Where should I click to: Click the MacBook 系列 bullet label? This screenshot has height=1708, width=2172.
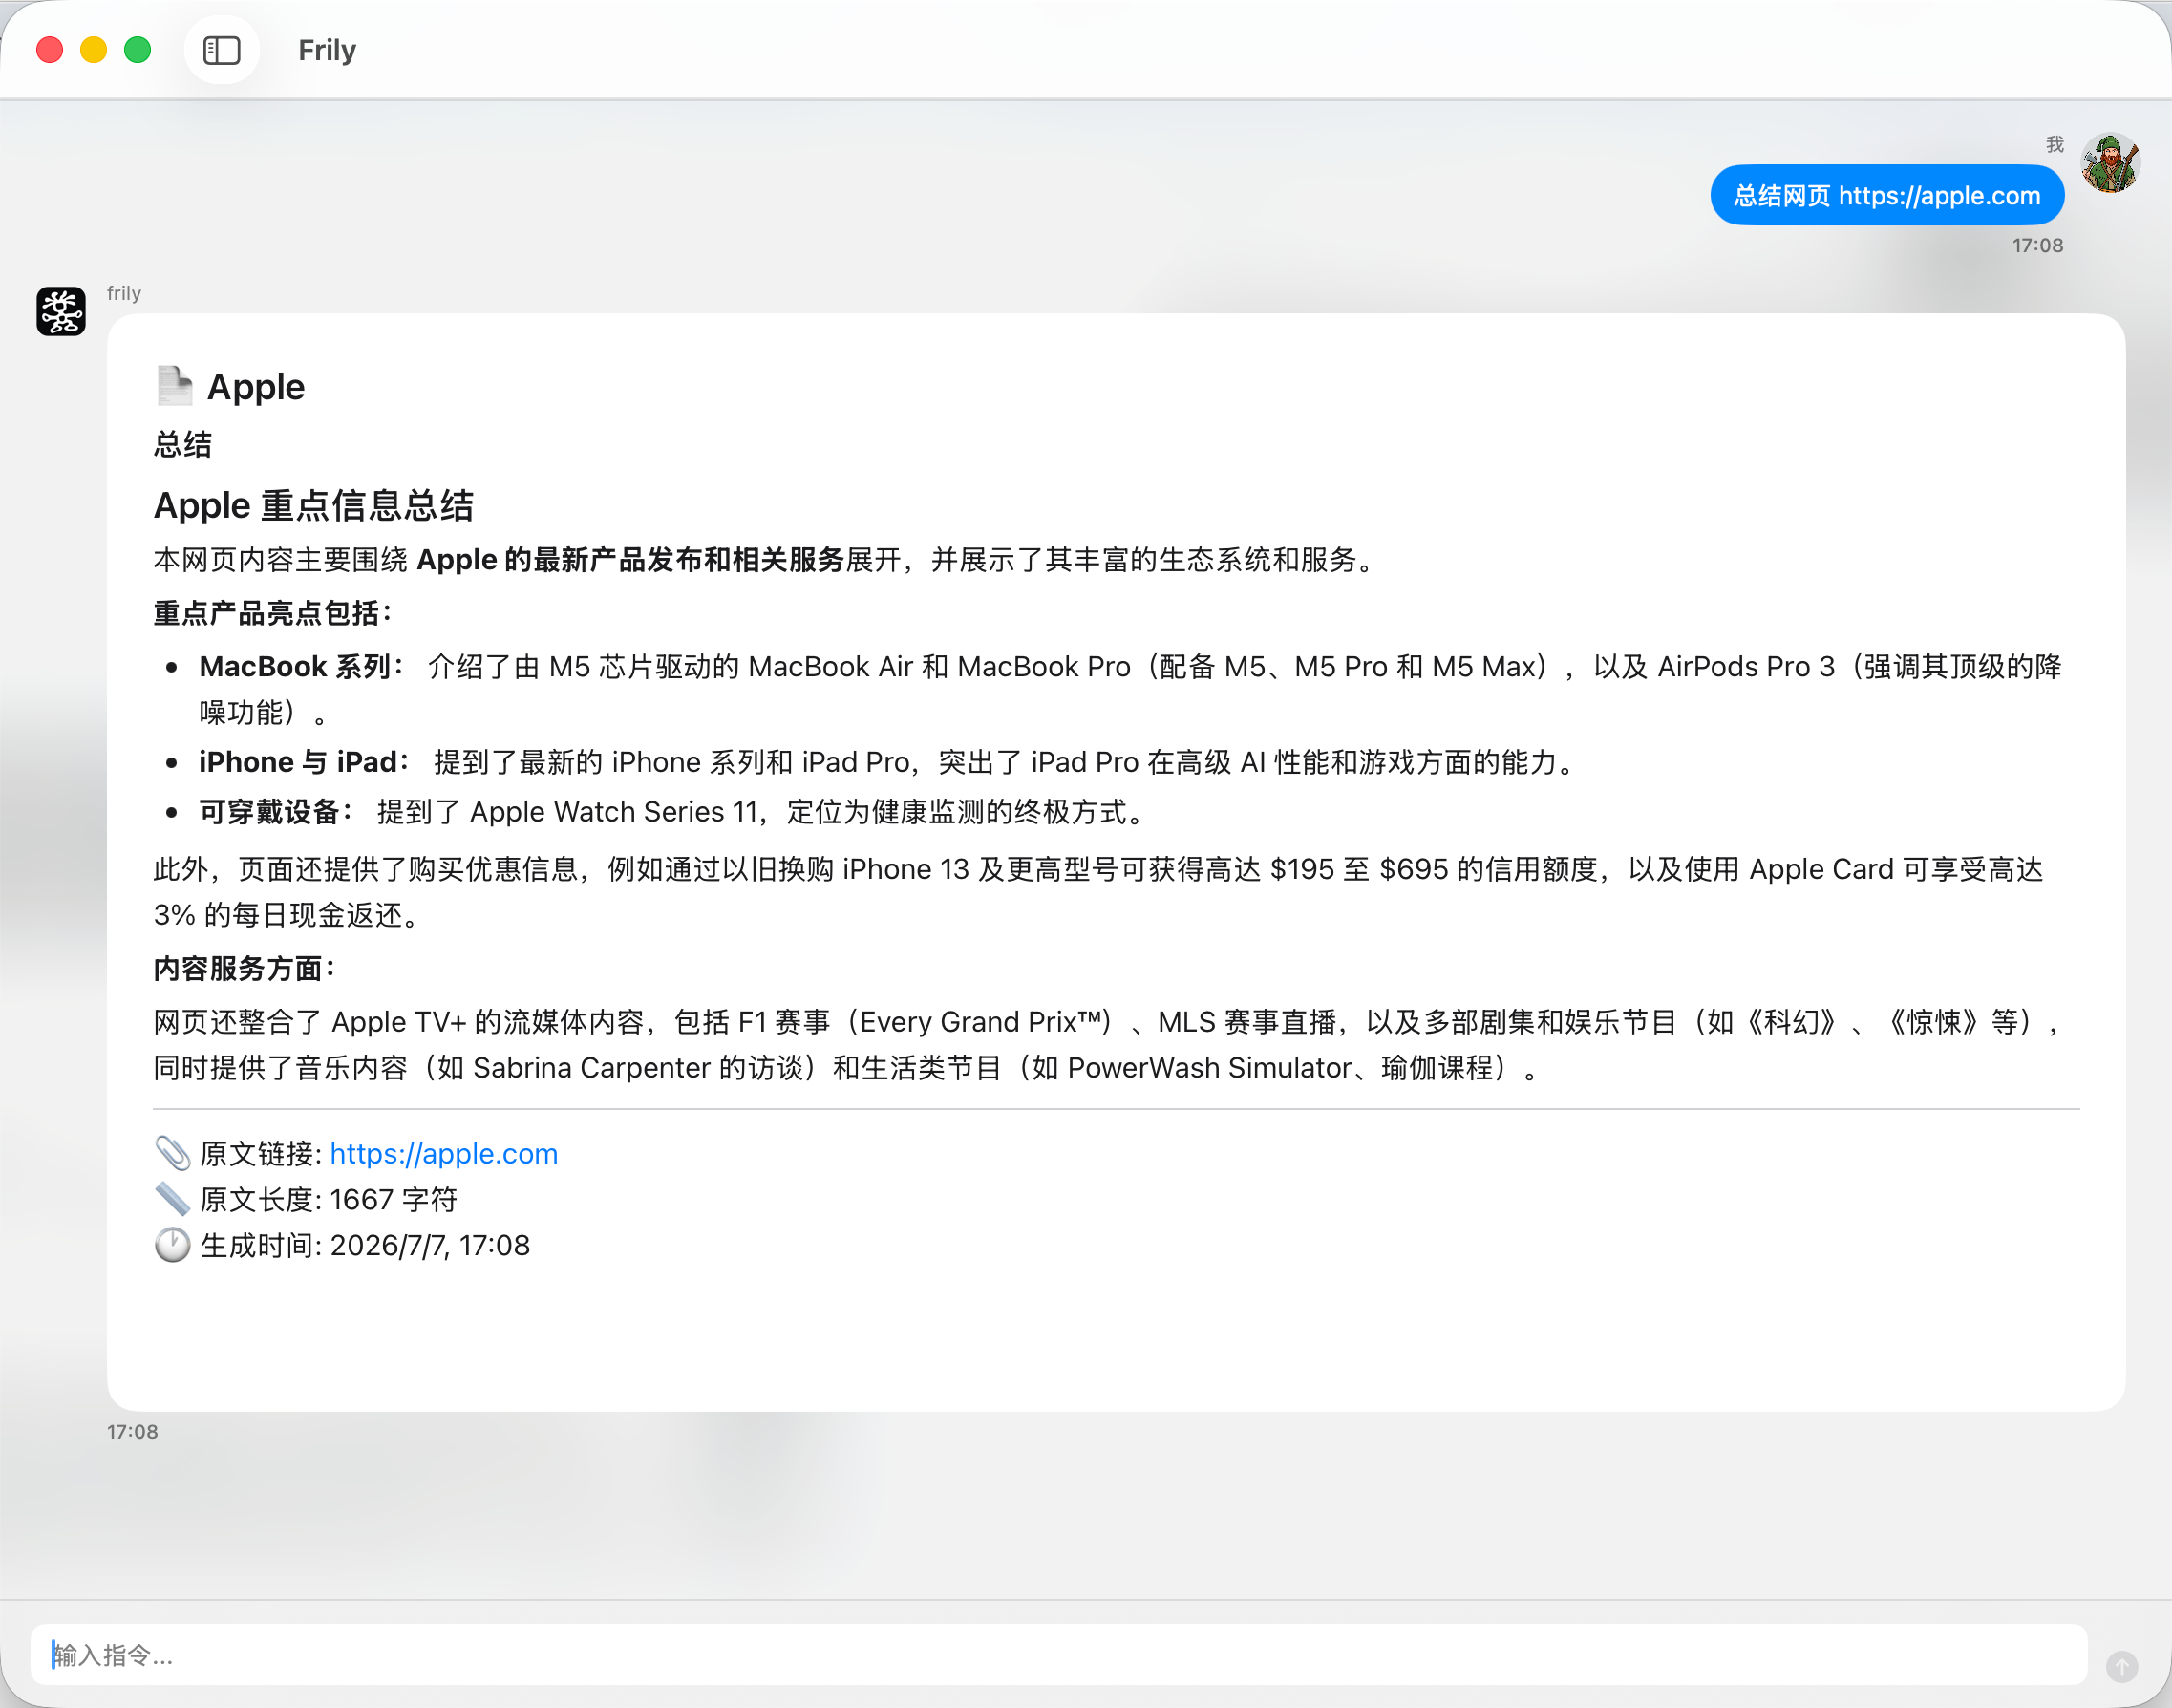click(x=302, y=666)
